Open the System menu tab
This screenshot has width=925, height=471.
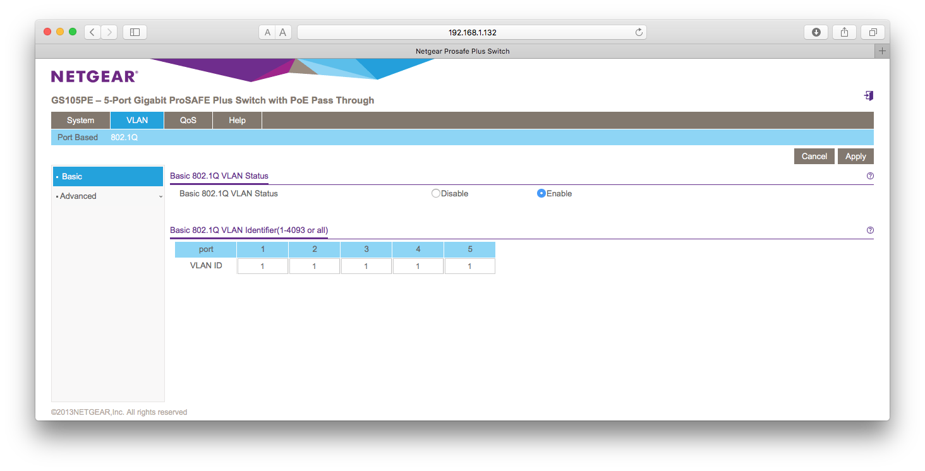pos(80,121)
